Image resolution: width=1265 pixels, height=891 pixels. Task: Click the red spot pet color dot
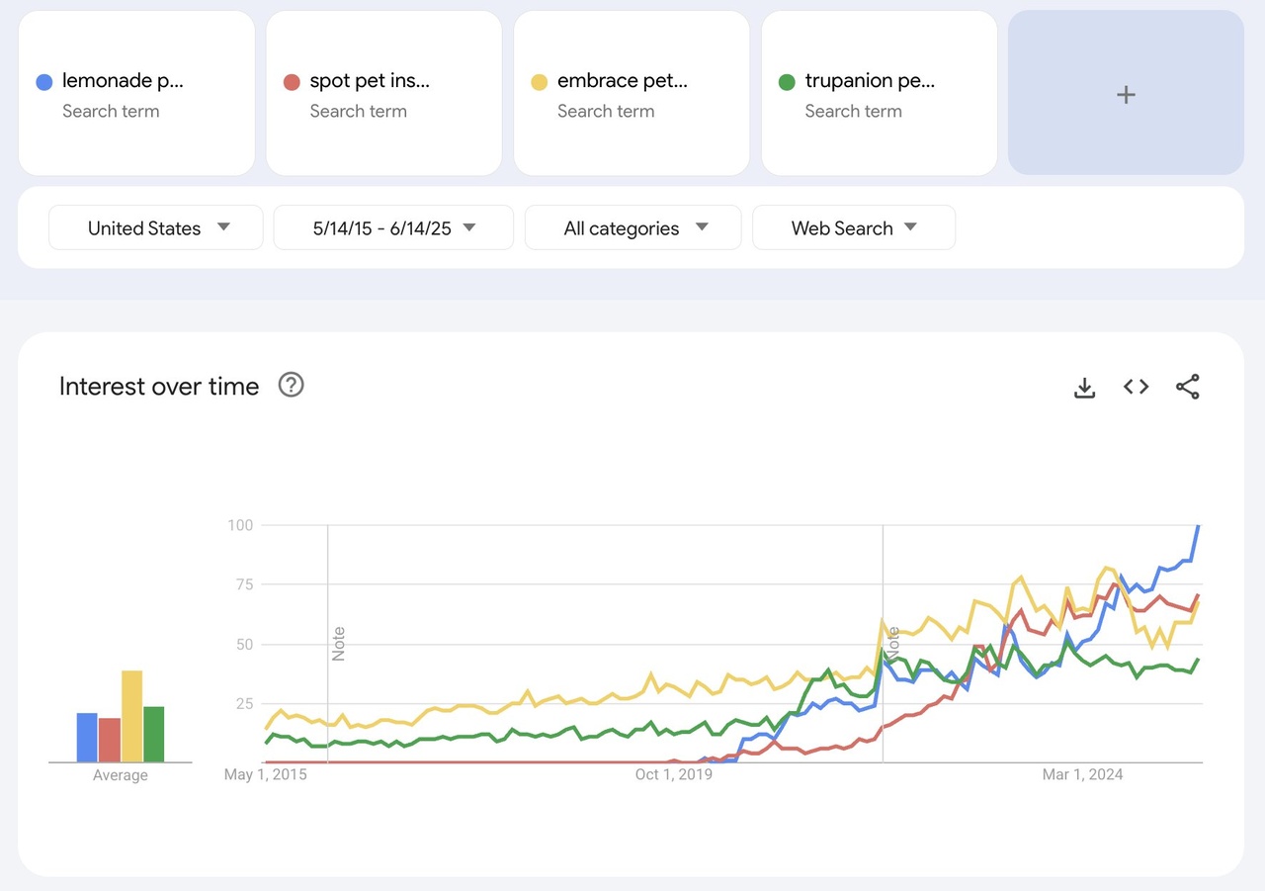(292, 82)
